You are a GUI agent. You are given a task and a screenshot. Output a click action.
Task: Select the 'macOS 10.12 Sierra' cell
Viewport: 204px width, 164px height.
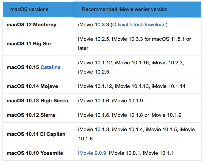click(x=38, y=115)
